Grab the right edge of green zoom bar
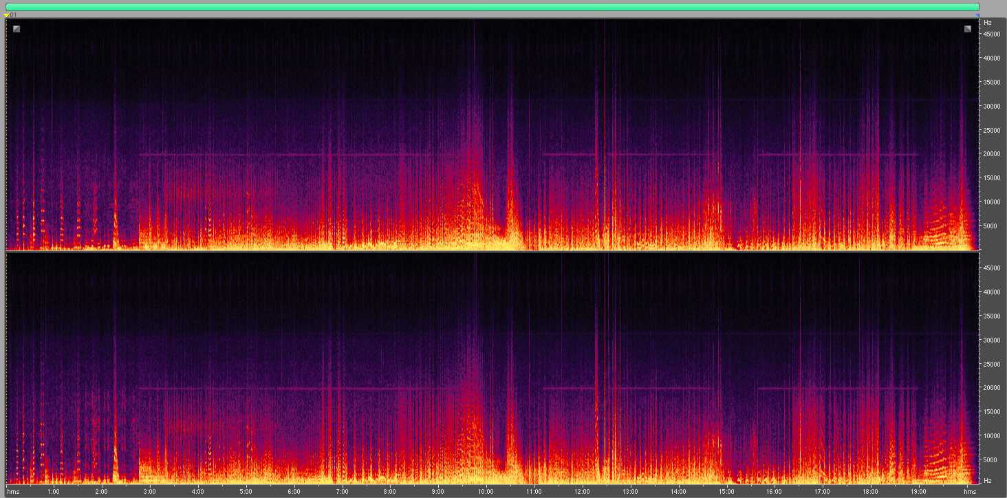The image size is (1007, 498). pos(977,7)
